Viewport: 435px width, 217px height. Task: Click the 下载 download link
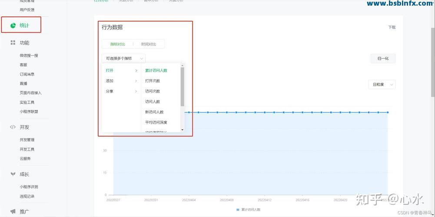click(x=392, y=27)
